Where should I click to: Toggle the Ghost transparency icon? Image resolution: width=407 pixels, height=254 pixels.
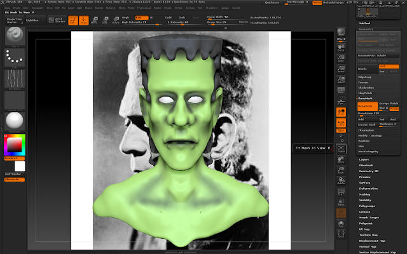(x=341, y=213)
